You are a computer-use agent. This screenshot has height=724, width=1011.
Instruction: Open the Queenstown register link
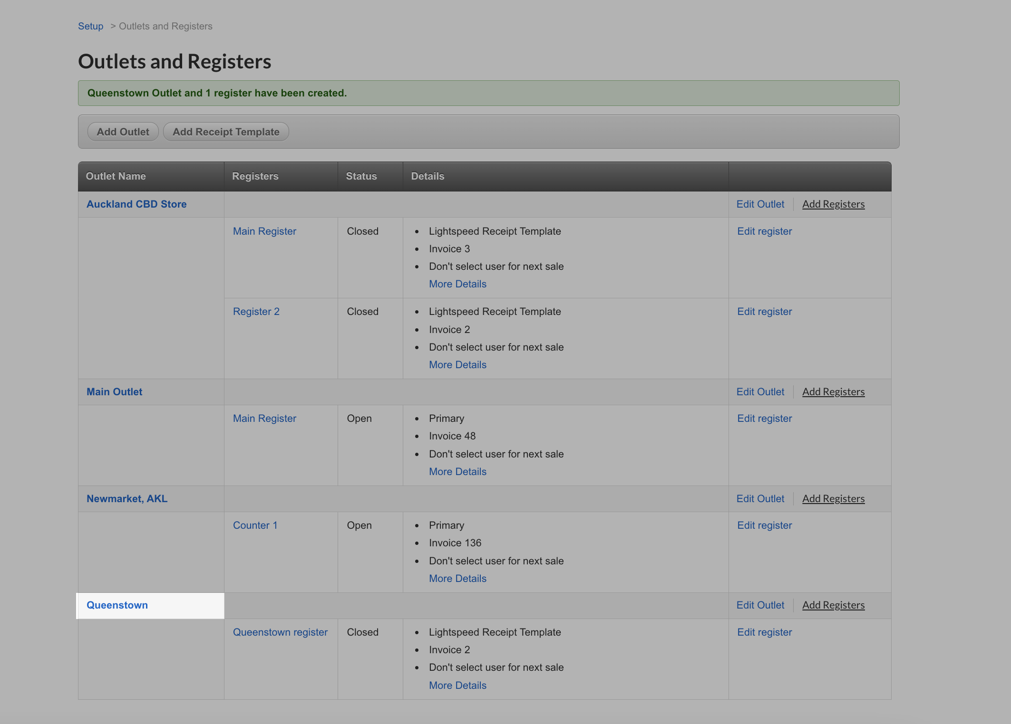(280, 632)
